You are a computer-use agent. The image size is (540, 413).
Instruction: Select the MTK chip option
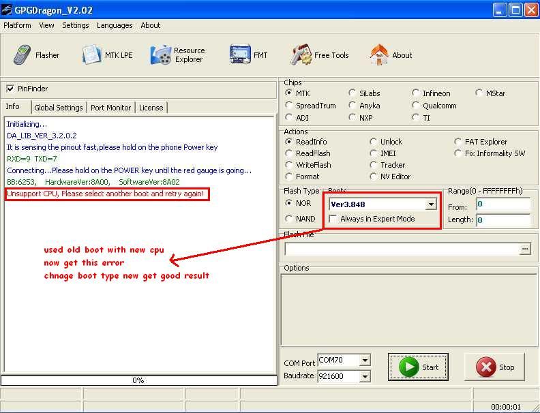[288, 93]
